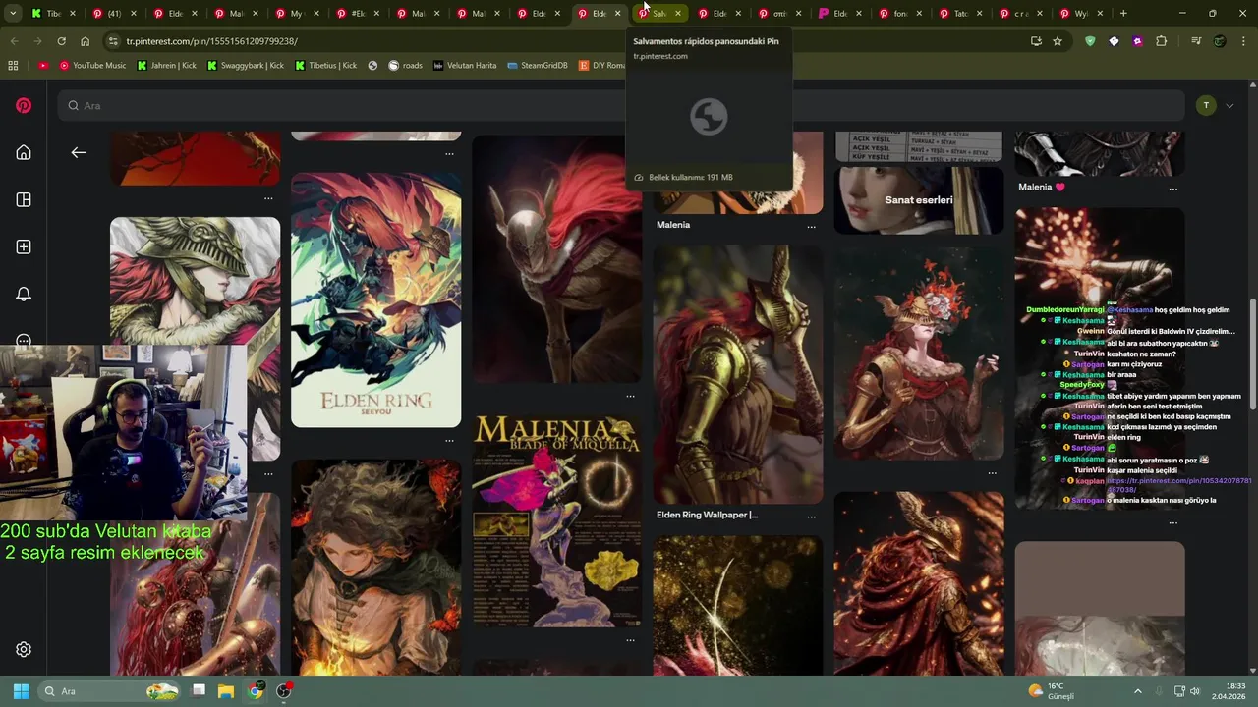Screen dimensions: 1258x707
Task: Open the three-dot options under Elden Ring Seeyou poster pin
Action: pos(449,440)
